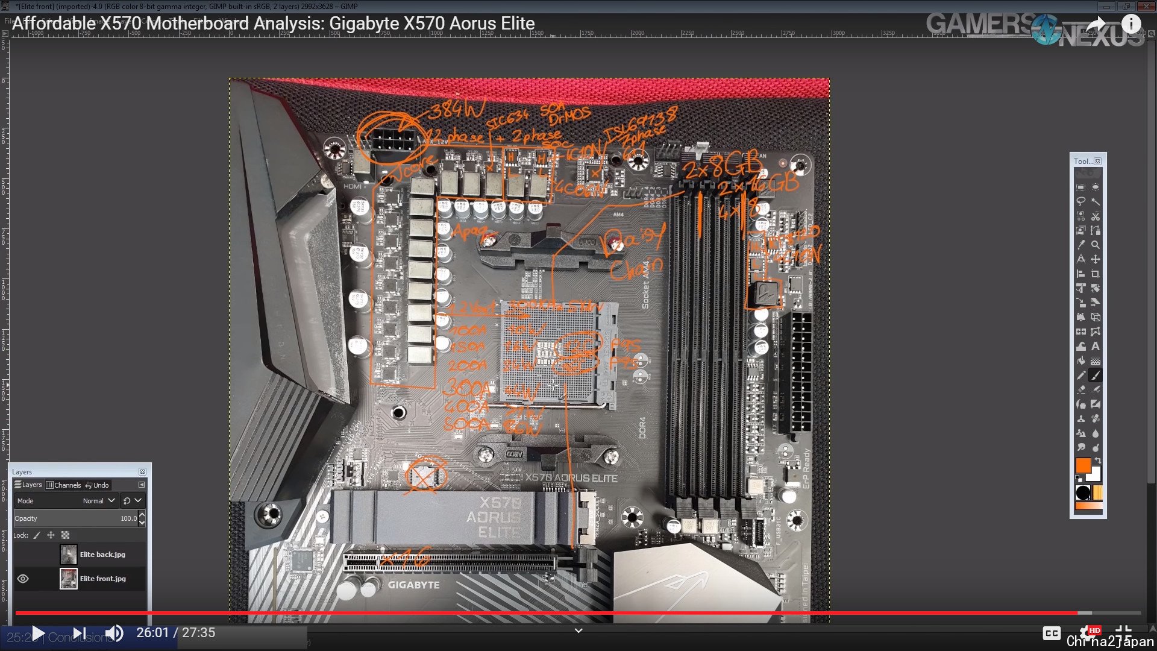Image resolution: width=1157 pixels, height=651 pixels.
Task: Select the Elite front.jpg layer thumbnail
Action: [69, 579]
